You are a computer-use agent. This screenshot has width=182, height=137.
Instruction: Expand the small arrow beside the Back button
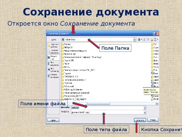tap(141, 39)
